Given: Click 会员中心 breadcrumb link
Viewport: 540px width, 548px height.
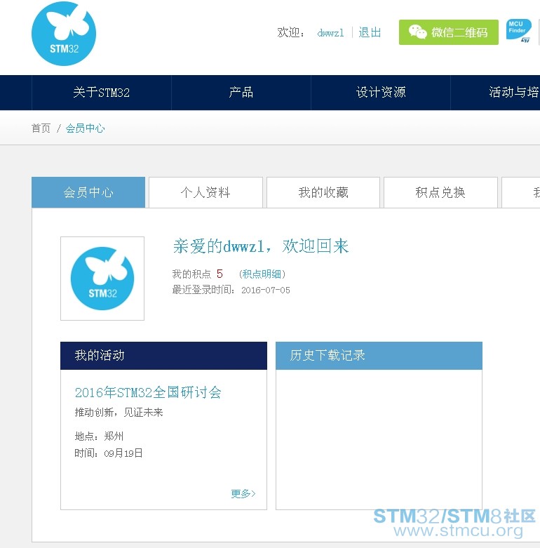Looking at the screenshot, I should (x=86, y=128).
